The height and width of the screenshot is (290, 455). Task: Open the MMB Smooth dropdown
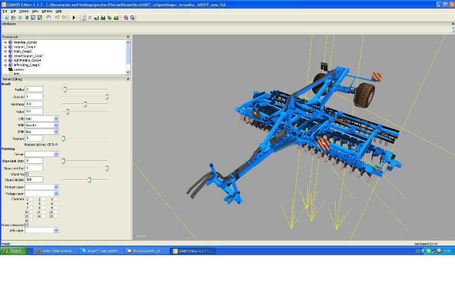tap(56, 125)
